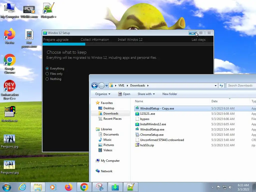256x192 pixels.
Task: Select the Penguinsl.jpg desktop thumbnail
Action: tap(9, 165)
